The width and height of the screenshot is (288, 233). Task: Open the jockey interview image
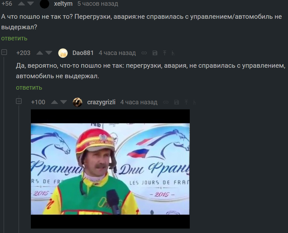(110, 169)
